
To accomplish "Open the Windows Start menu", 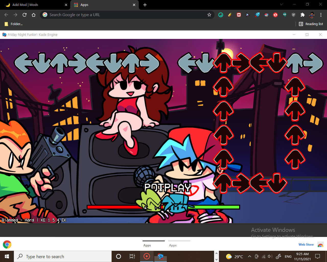I will tap(7, 256).
